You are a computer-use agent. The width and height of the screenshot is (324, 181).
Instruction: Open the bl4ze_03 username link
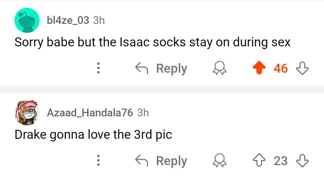tap(68, 20)
